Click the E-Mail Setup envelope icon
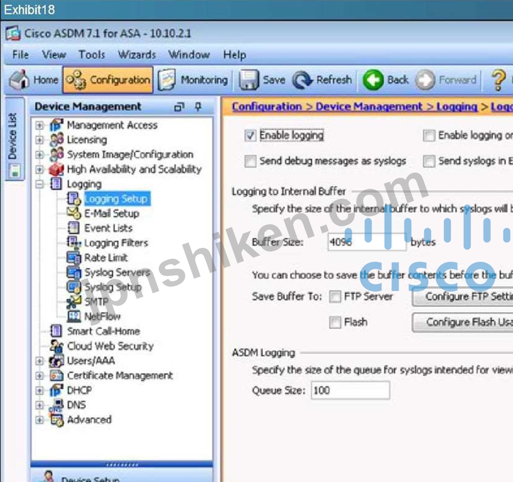This screenshot has height=482, width=513. pyautogui.click(x=73, y=213)
